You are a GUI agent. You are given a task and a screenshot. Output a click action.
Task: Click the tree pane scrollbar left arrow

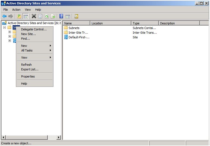[x=4, y=137]
